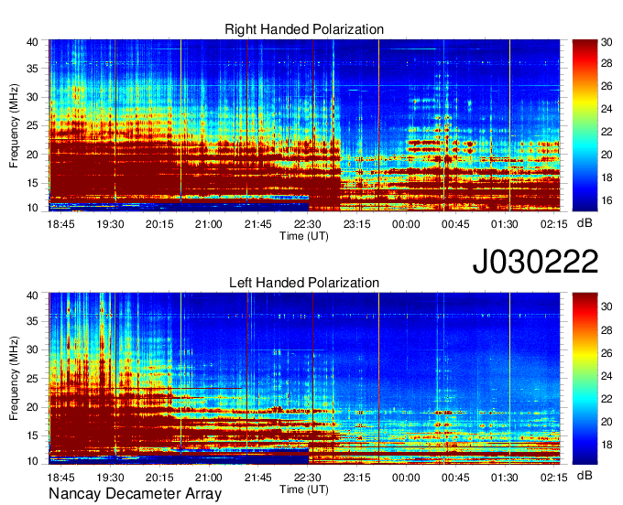Viewport: 623px width, 505px height.
Task: Click the '20:15' tick label on bottom plot
Action: [159, 478]
